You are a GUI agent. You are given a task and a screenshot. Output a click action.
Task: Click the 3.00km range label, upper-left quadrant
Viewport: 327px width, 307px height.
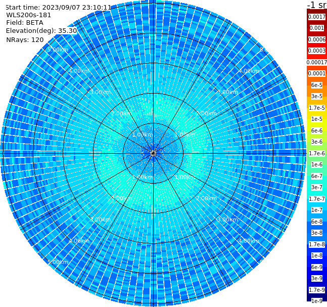(100, 92)
